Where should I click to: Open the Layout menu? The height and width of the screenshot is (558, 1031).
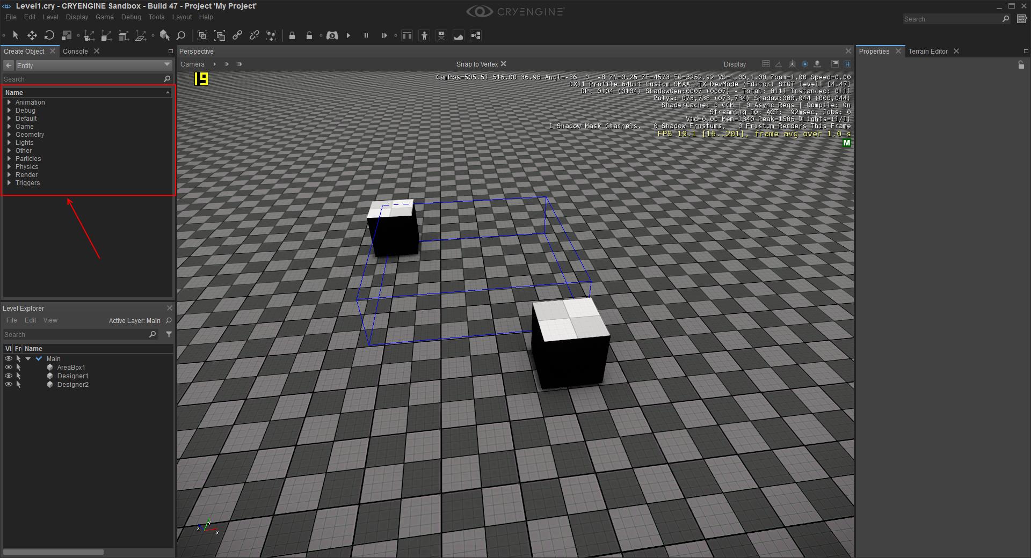click(182, 17)
